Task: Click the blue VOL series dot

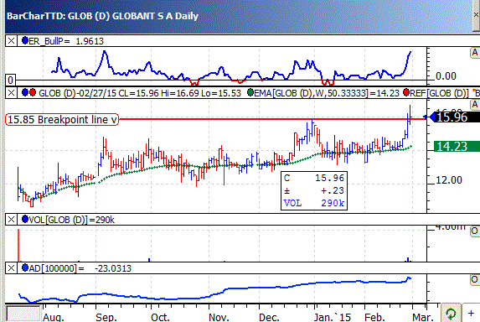Action: [x=25, y=219]
